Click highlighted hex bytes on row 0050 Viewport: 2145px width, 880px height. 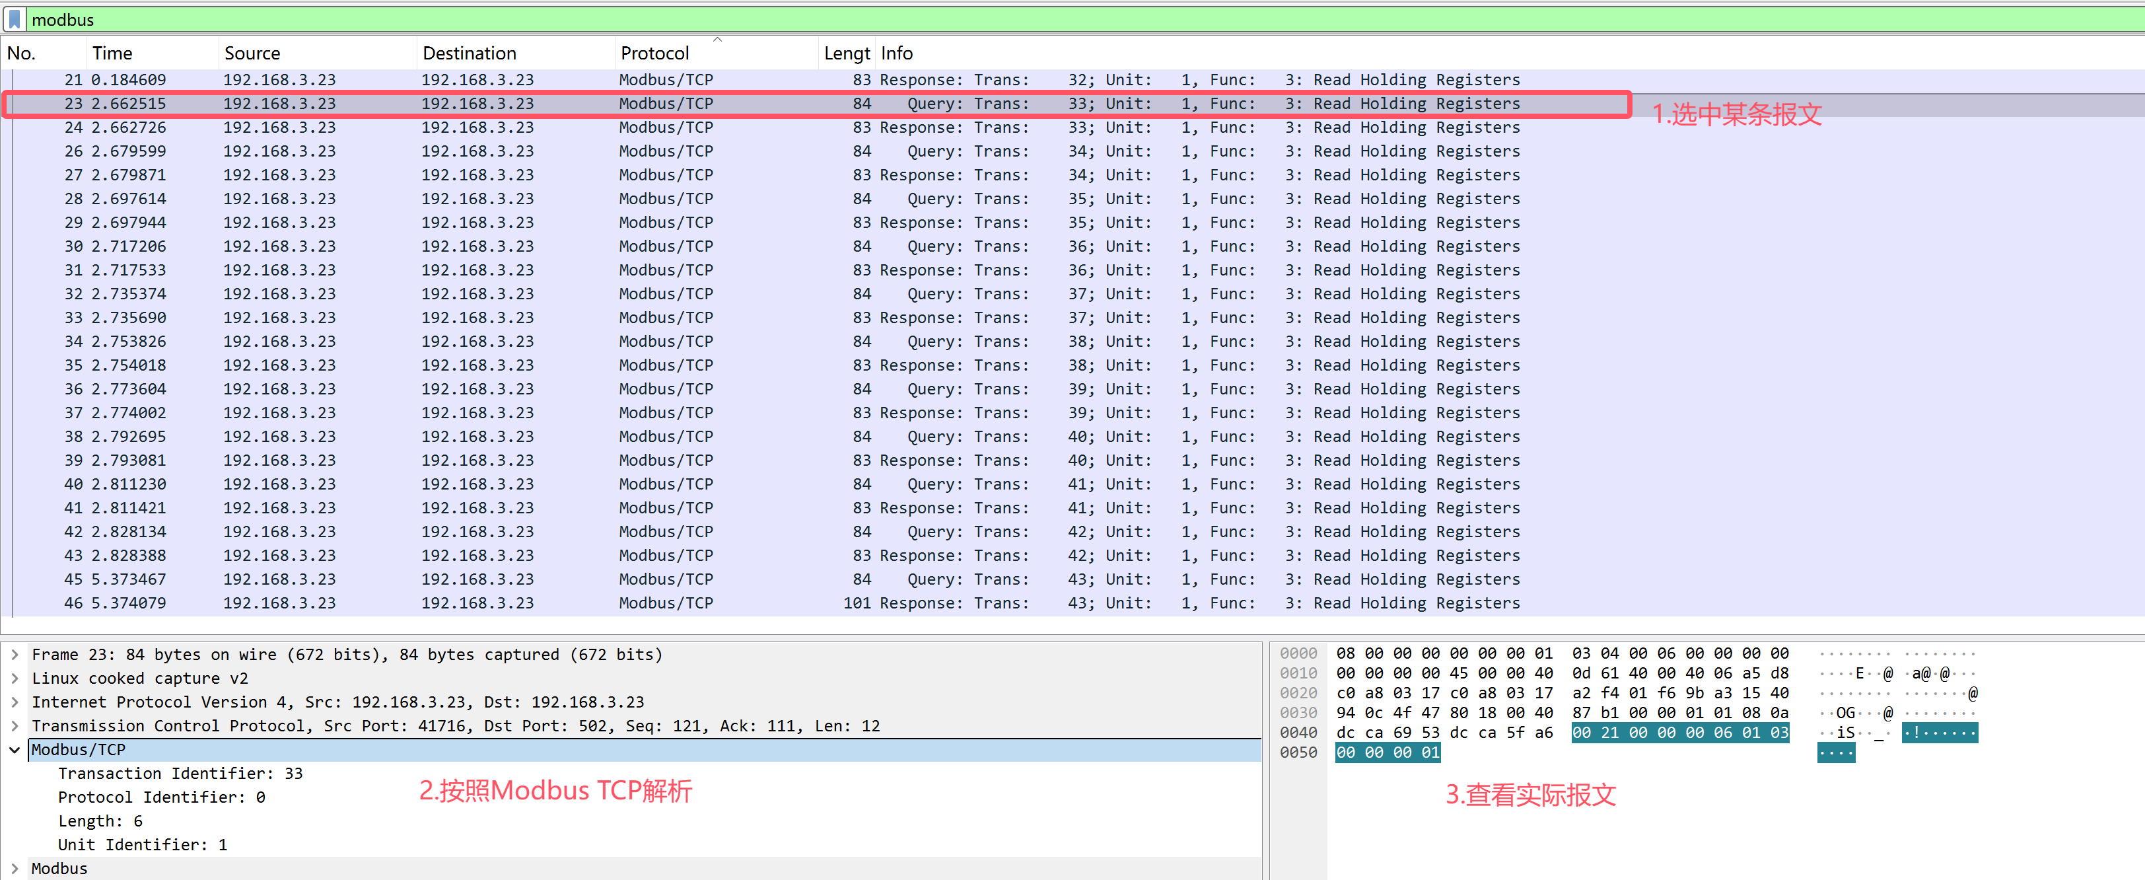[x=1388, y=752]
